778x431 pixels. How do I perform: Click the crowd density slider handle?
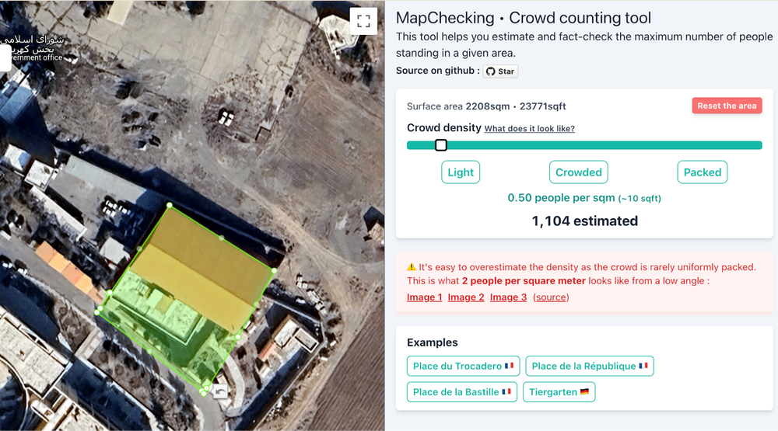click(x=441, y=145)
